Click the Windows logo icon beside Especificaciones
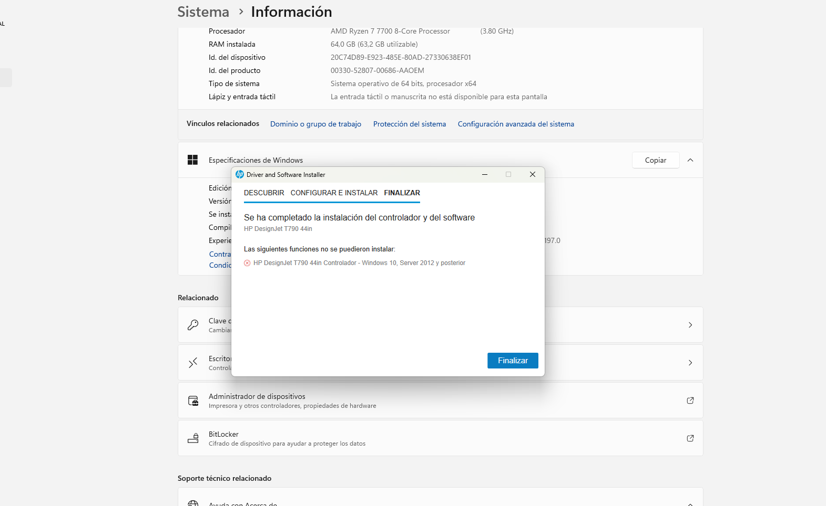Image resolution: width=826 pixels, height=506 pixels. (193, 160)
